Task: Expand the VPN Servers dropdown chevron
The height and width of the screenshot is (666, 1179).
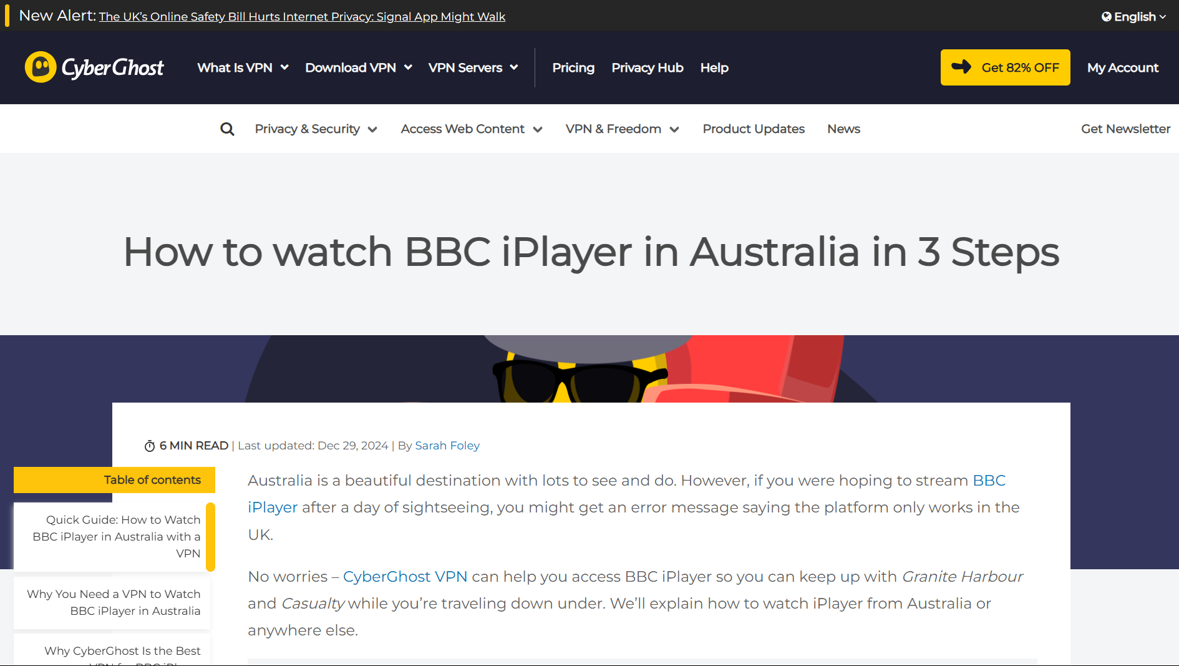Action: pos(514,67)
